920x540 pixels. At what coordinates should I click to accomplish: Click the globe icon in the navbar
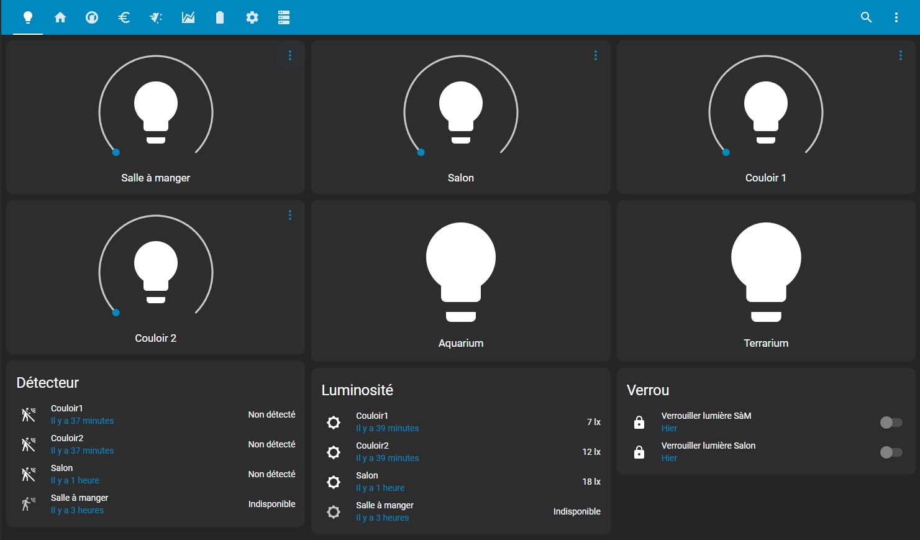[x=91, y=17]
